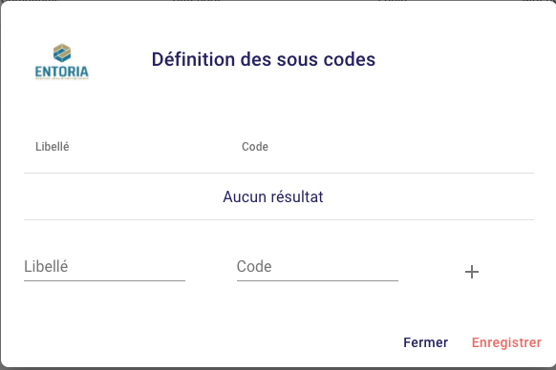This screenshot has width=556, height=370.
Task: Focus the Code text field
Action: (317, 267)
